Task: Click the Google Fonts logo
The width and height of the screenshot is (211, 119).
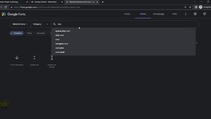Action: coord(14,14)
